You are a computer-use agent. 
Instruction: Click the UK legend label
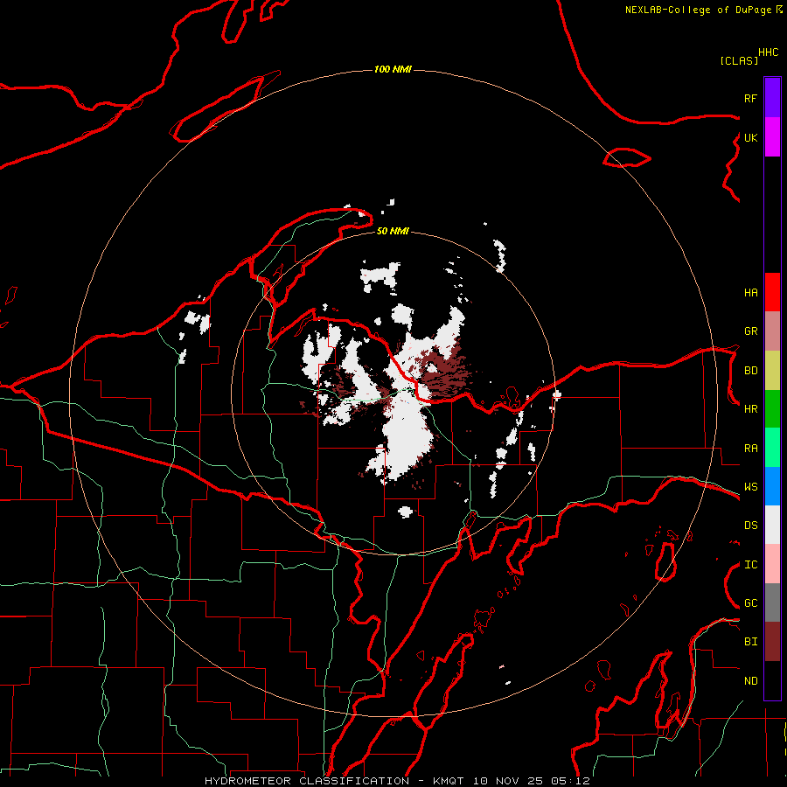[750, 137]
